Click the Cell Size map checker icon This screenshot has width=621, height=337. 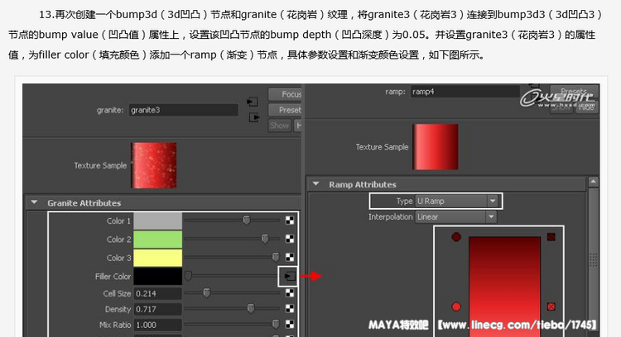(x=290, y=293)
